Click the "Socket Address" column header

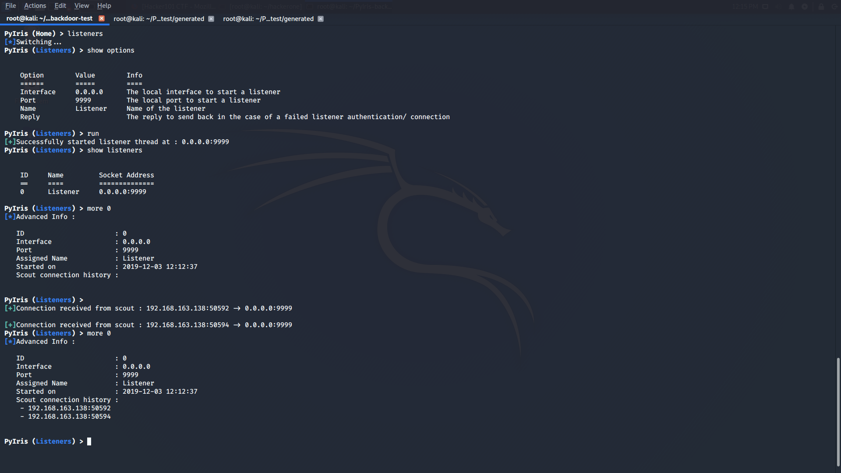coord(127,175)
